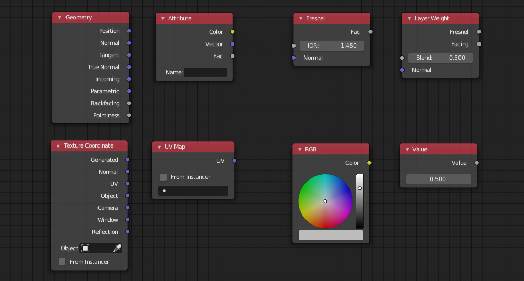This screenshot has height=281, width=524.
Task: Click the Value node 0.500 field
Action: [438, 179]
